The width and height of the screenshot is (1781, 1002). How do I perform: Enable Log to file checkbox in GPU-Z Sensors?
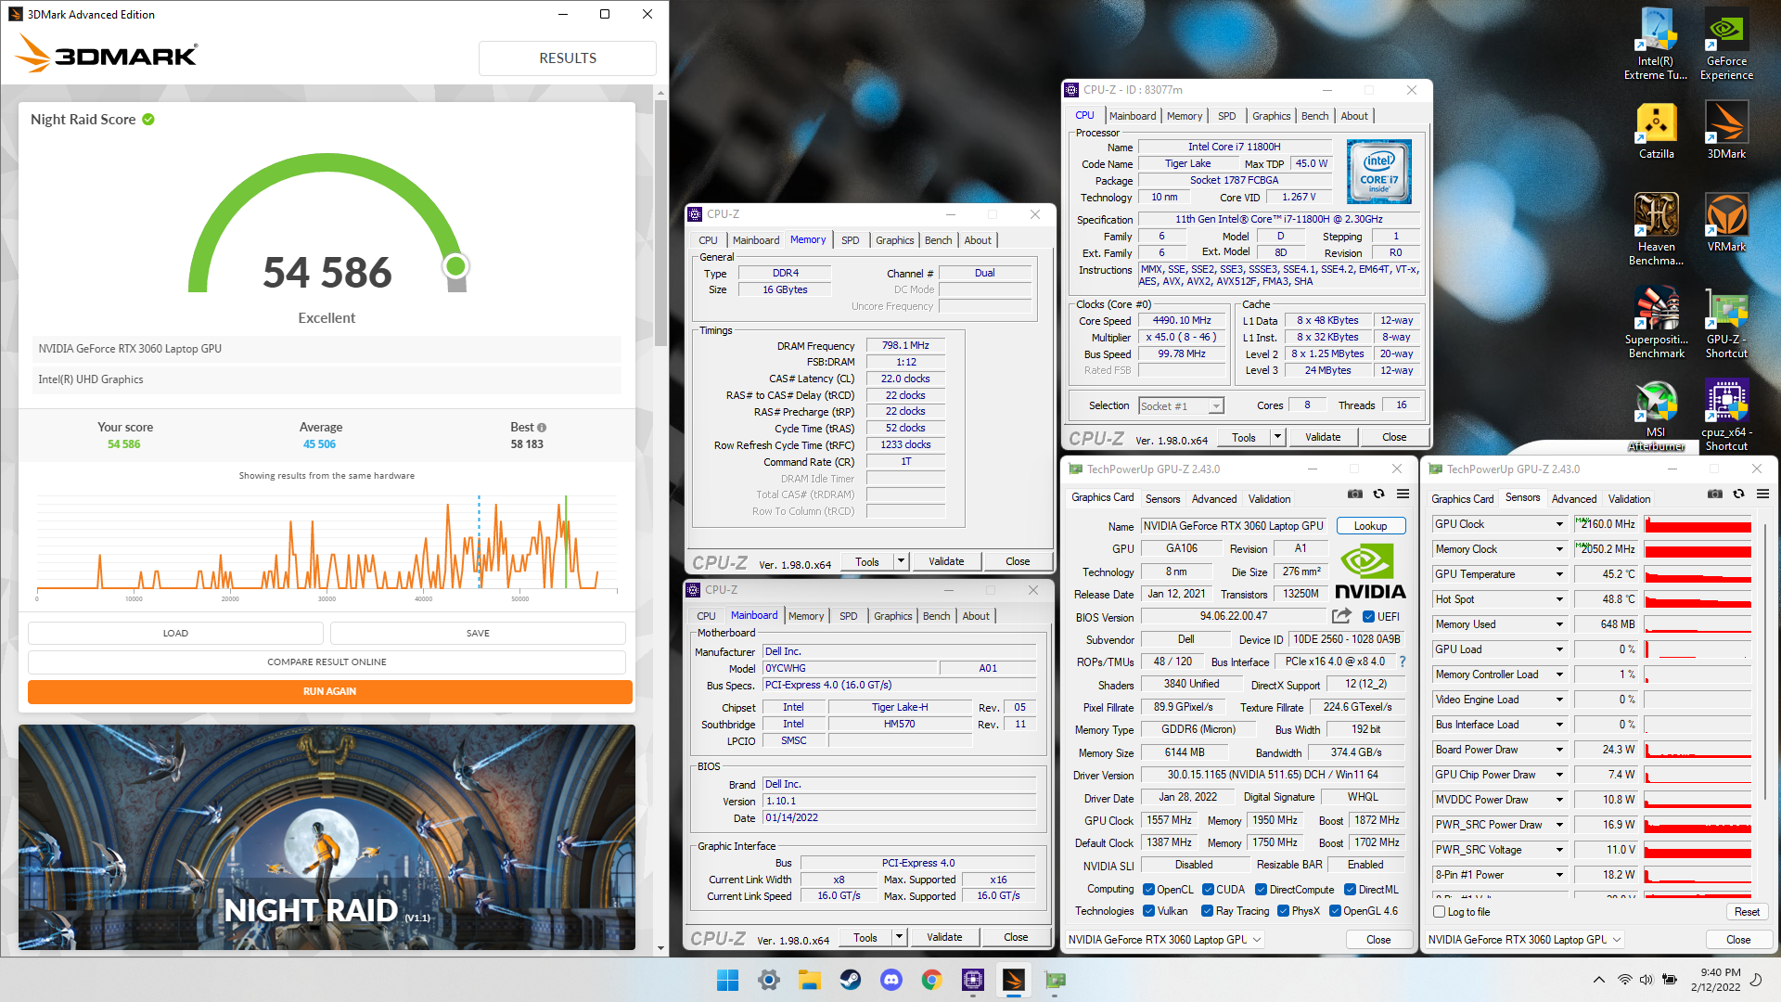[x=1439, y=912]
